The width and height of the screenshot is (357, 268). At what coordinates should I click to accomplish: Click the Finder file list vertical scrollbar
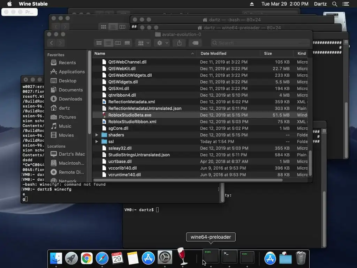pyautogui.click(x=310, y=163)
